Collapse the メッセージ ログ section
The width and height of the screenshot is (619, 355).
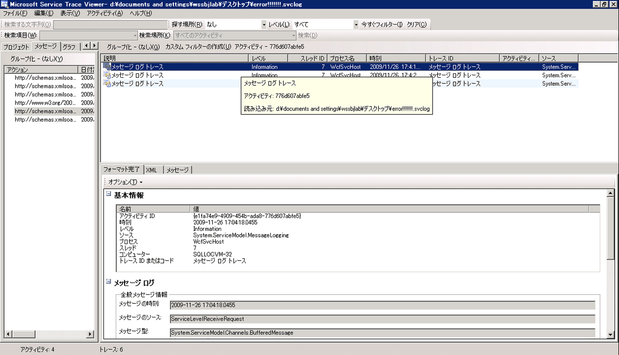pyautogui.click(x=109, y=282)
